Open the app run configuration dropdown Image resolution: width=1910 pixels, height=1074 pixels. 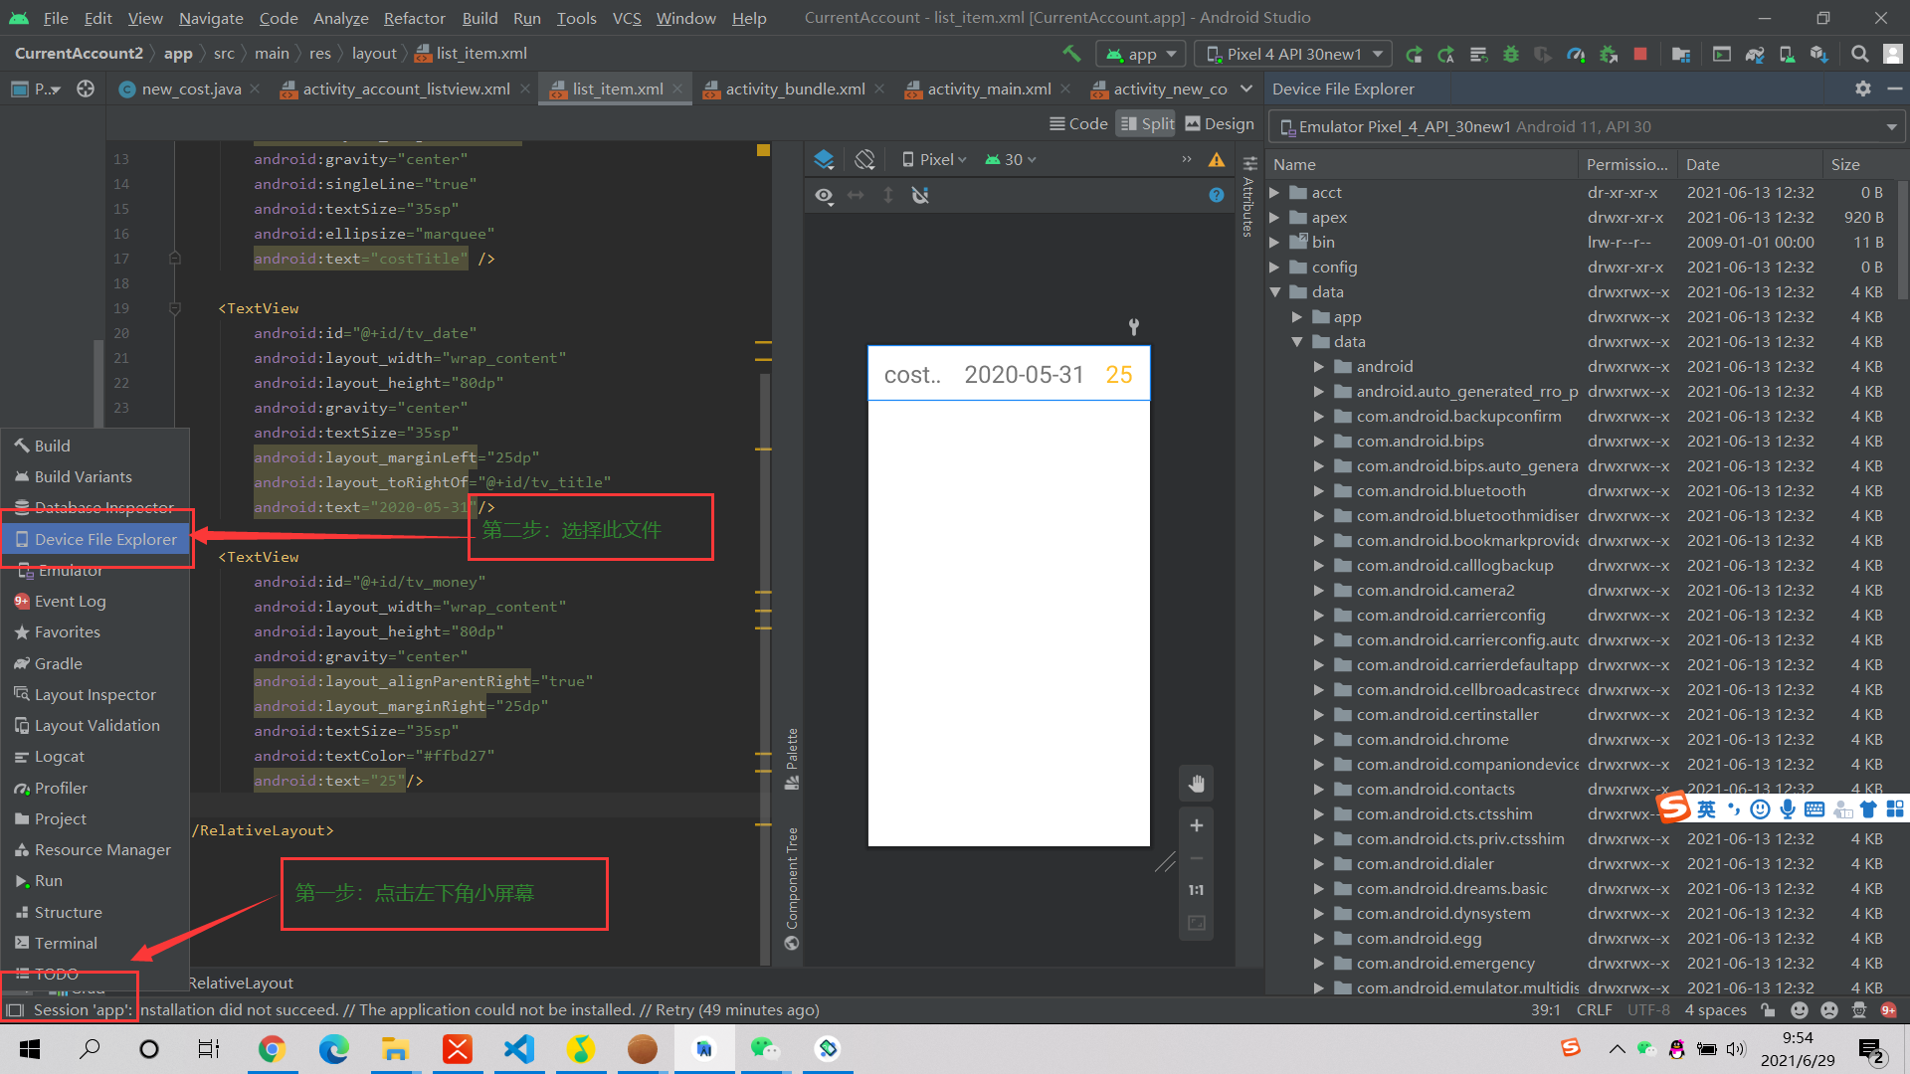click(1140, 54)
